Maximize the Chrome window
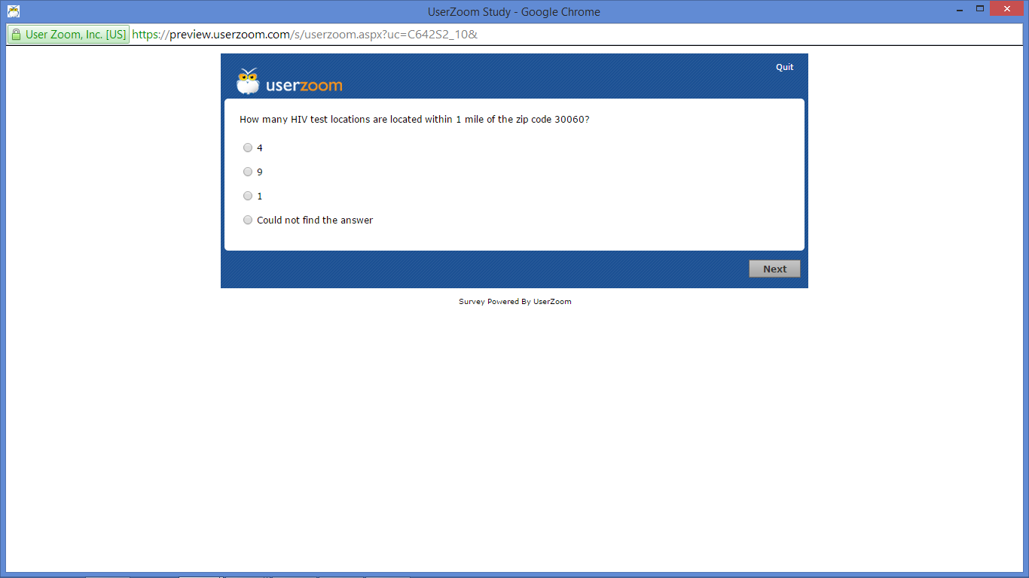Image resolution: width=1029 pixels, height=578 pixels. coord(980,9)
